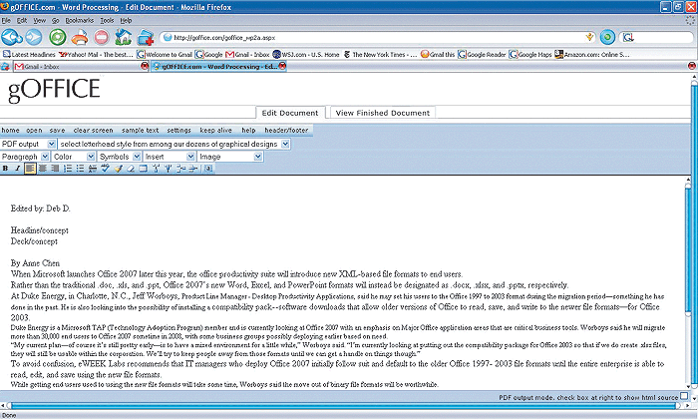Print the page using printer icon
698x419 pixels.
(80, 37)
